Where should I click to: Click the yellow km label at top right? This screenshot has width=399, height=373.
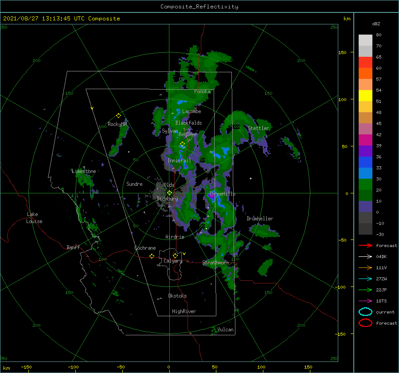point(347,19)
